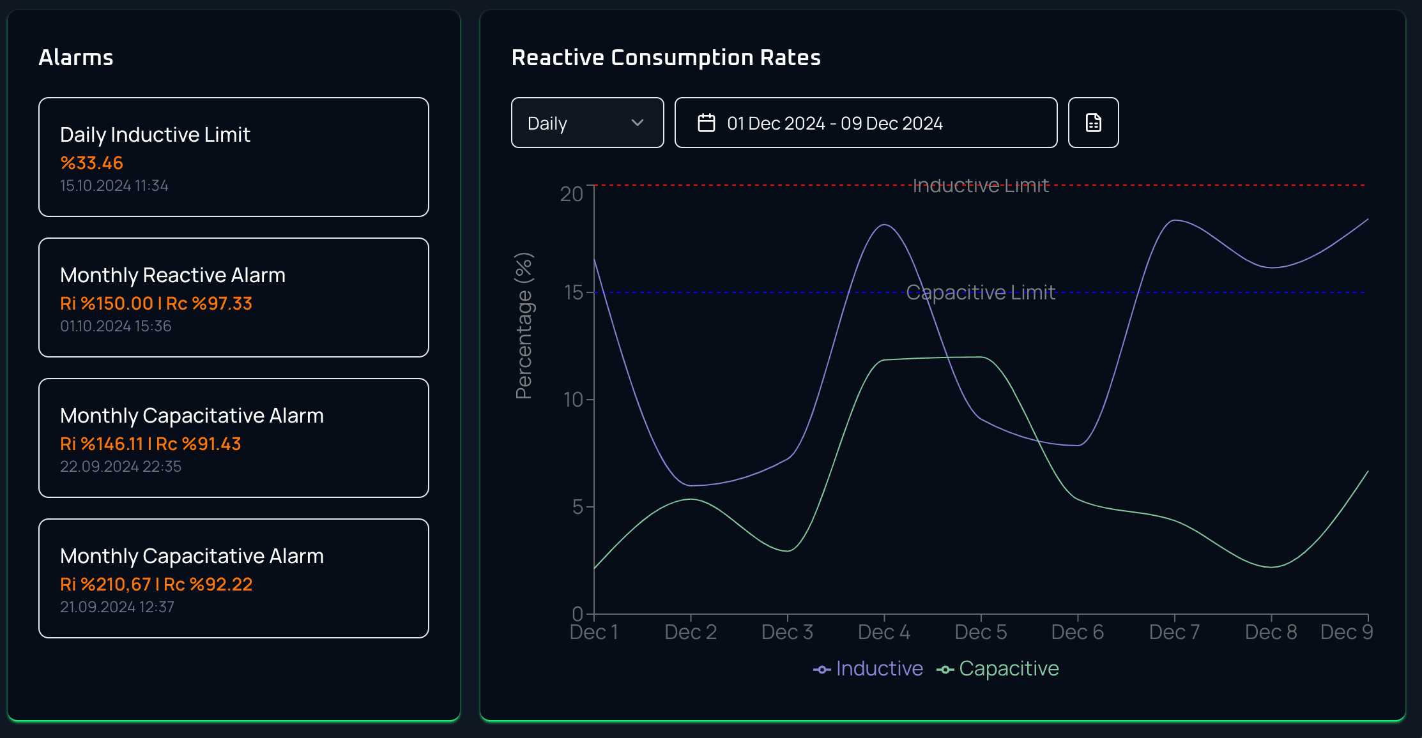This screenshot has height=738, width=1422.
Task: Click the Inductive legend marker icon
Action: (x=822, y=669)
